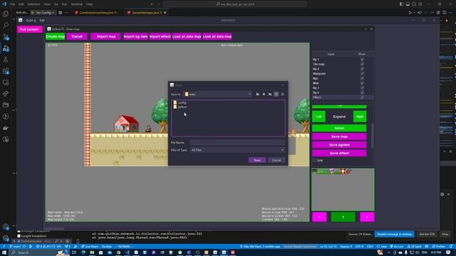Click the Home icon in Save dialog

coord(264,94)
